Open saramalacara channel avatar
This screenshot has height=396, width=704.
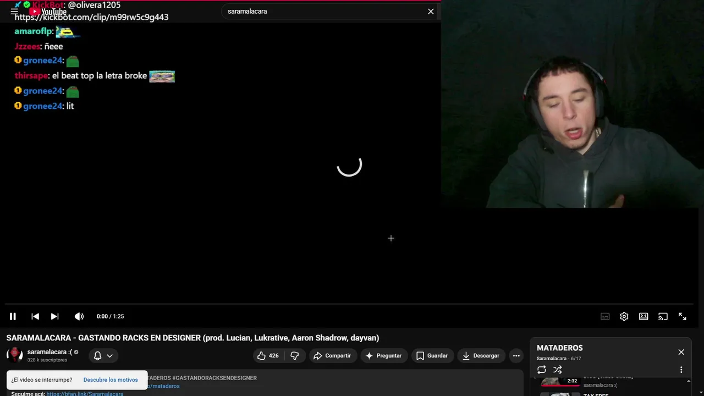pos(14,355)
